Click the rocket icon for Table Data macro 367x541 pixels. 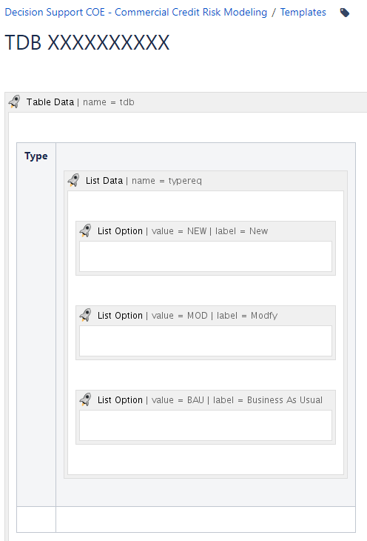[14, 102]
